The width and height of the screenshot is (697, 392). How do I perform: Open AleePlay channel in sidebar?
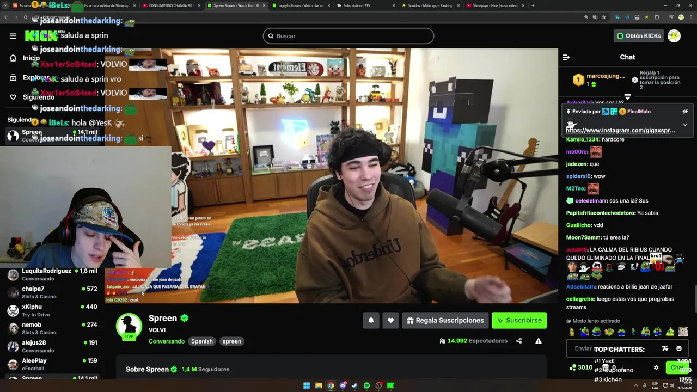pyautogui.click(x=52, y=364)
